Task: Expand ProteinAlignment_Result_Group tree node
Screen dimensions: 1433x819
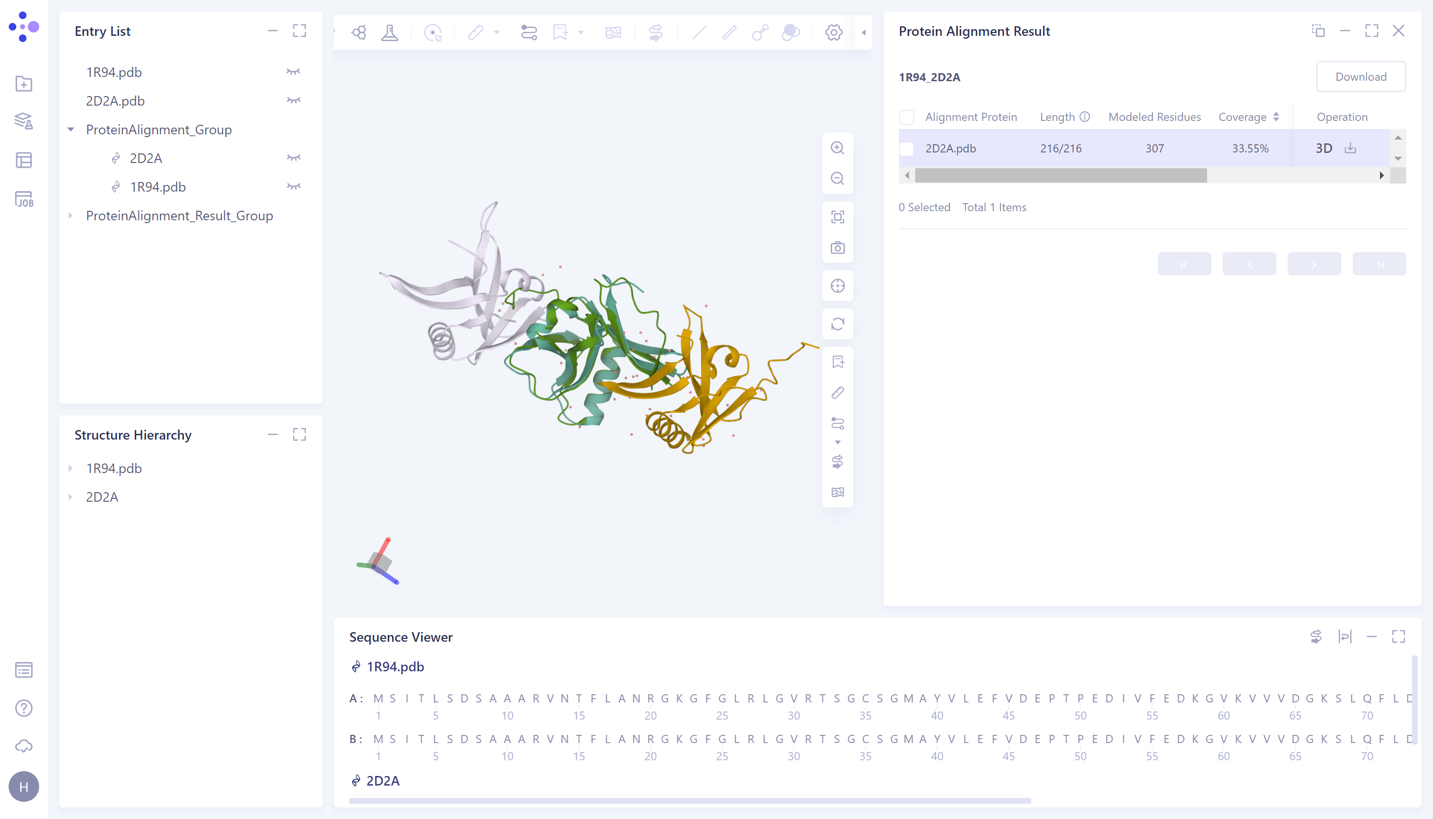Action: (71, 216)
